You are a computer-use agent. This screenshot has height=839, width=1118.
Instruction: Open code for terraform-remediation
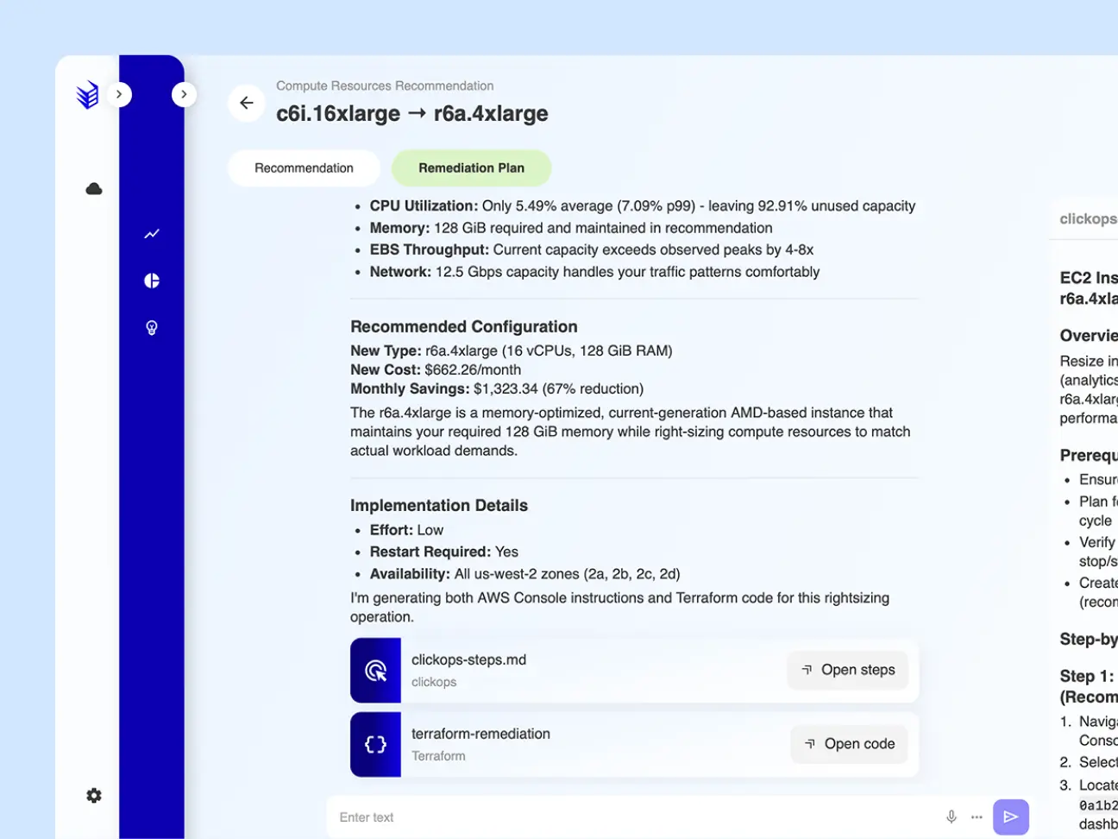[850, 744]
